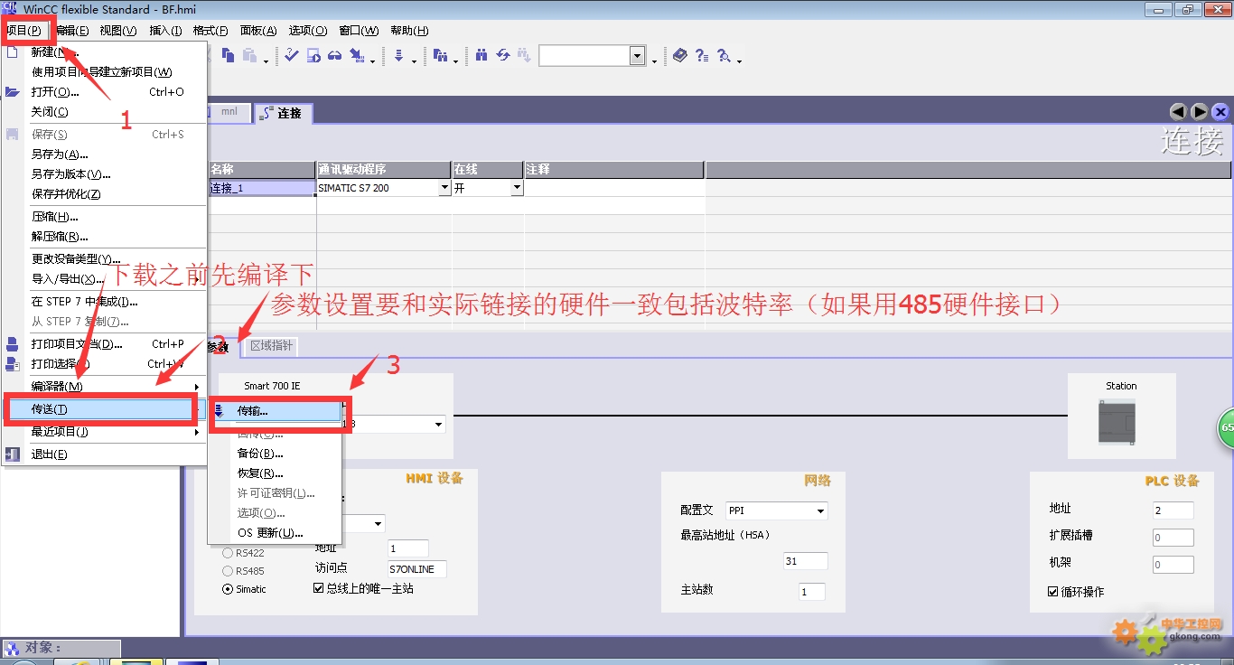Click the PLC 地址 field showing 2
The image size is (1234, 665).
(x=1173, y=510)
